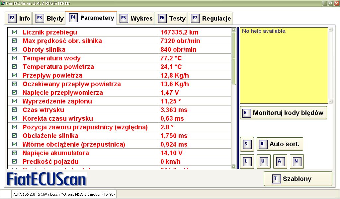The width and height of the screenshot is (340, 199).
Task: Select the 3,363 ms value
Action: point(174,110)
